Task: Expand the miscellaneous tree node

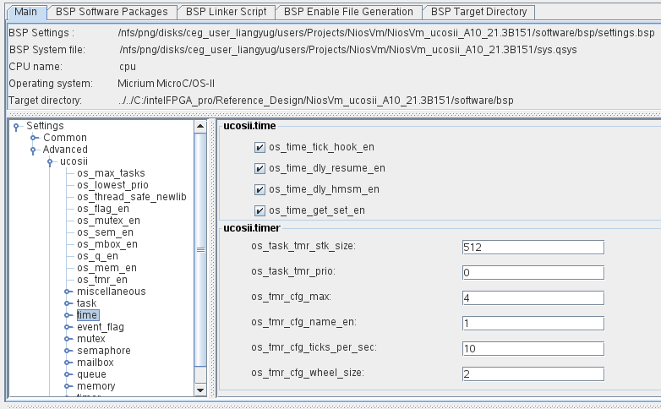Action: point(68,292)
